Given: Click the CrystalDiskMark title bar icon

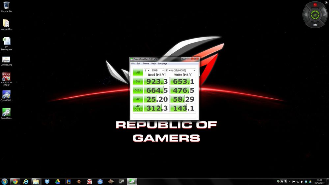Looking at the screenshot, I should click(x=131, y=59).
